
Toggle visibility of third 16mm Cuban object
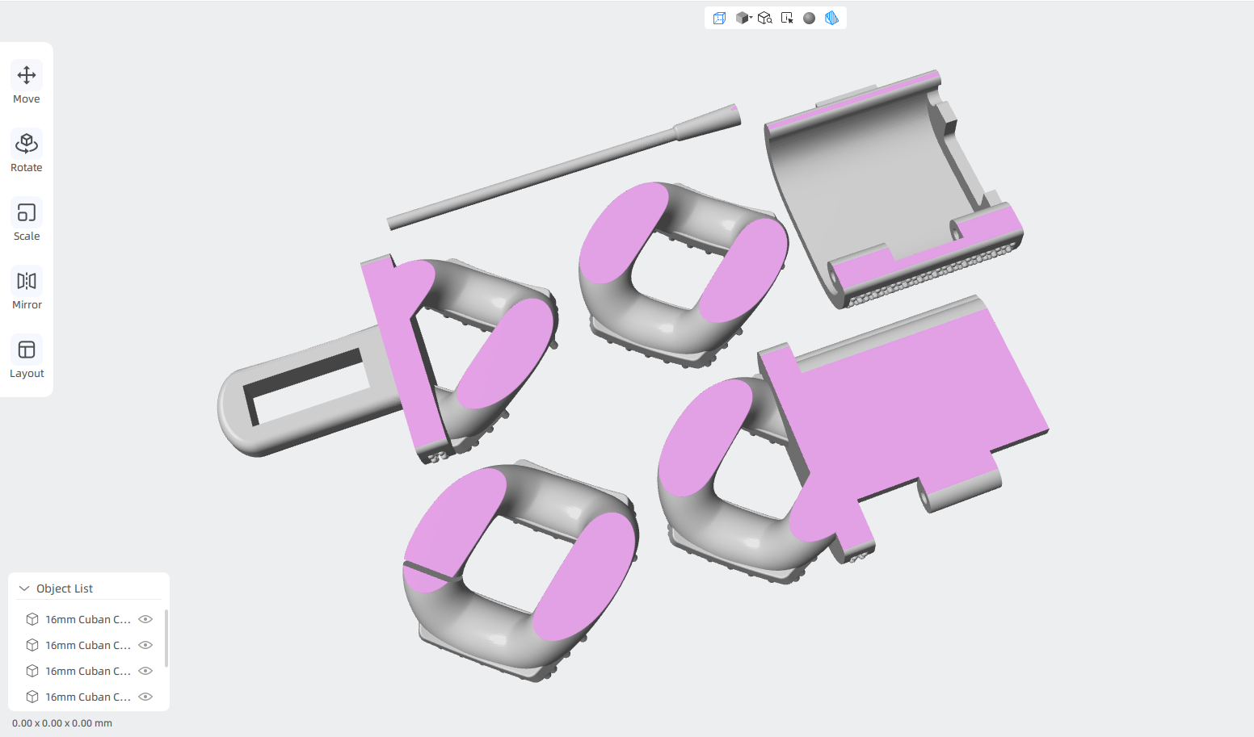point(145,671)
